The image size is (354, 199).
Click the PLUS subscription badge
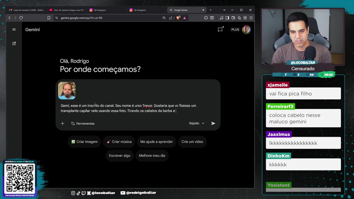tap(235, 30)
